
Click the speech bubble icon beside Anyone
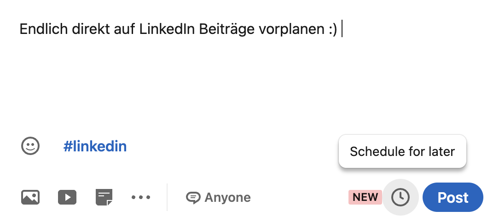(x=193, y=198)
